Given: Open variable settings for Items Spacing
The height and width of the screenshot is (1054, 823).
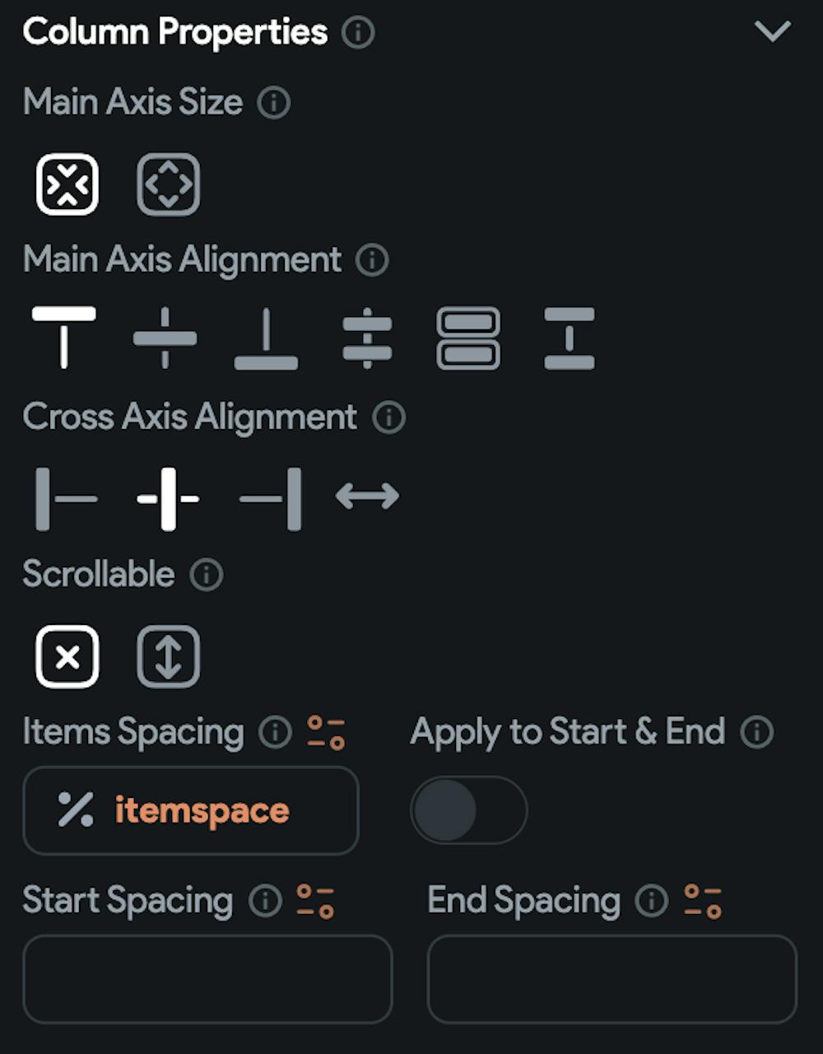Looking at the screenshot, I should pyautogui.click(x=326, y=732).
